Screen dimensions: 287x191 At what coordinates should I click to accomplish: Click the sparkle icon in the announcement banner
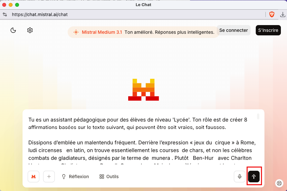(x=76, y=32)
